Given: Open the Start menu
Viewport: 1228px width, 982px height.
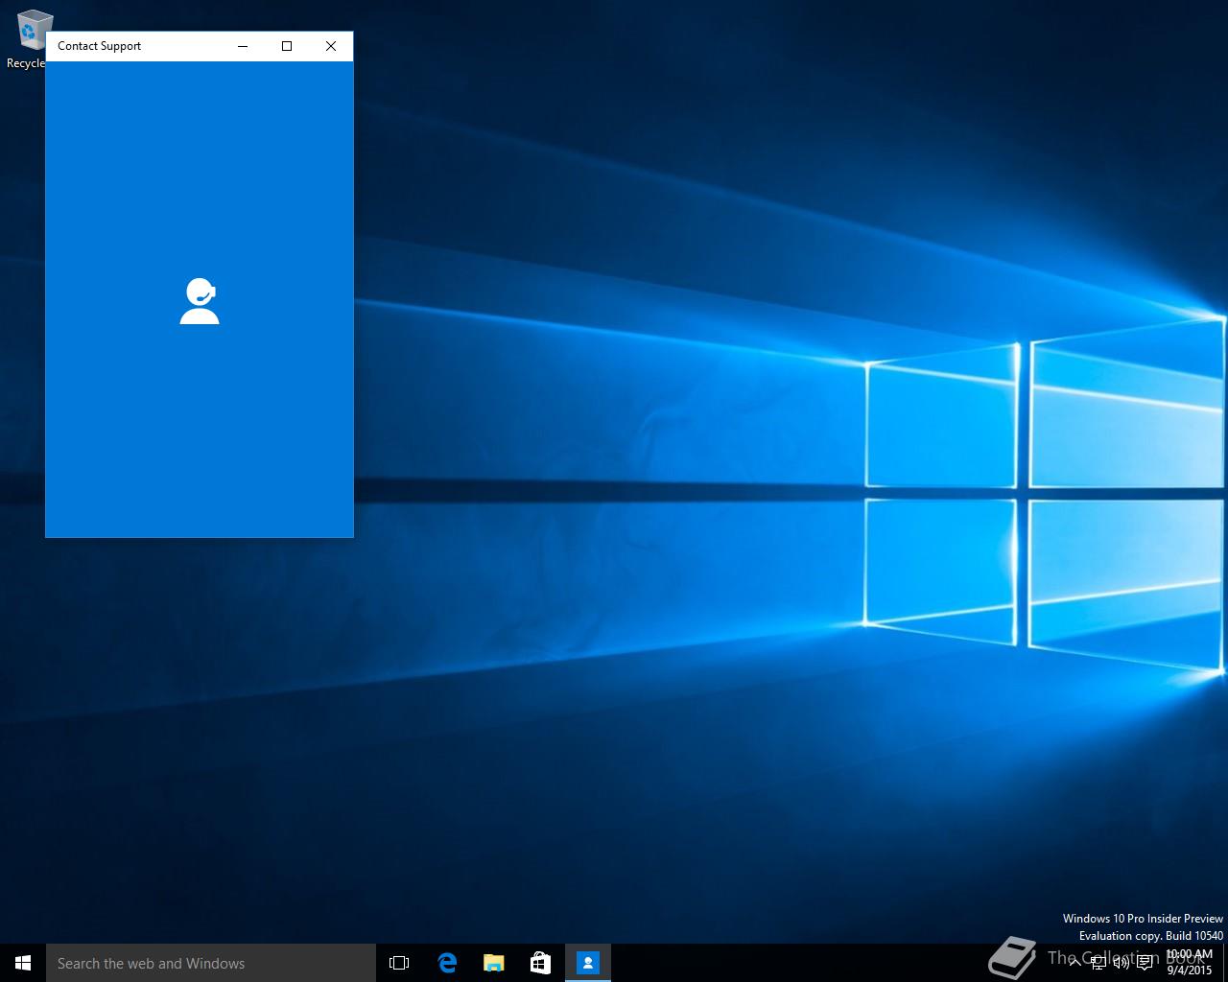Looking at the screenshot, I should pos(23,963).
